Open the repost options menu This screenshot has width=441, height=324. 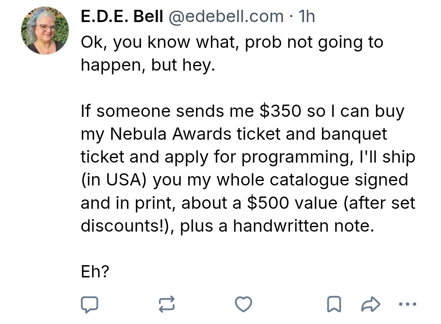[x=166, y=304]
